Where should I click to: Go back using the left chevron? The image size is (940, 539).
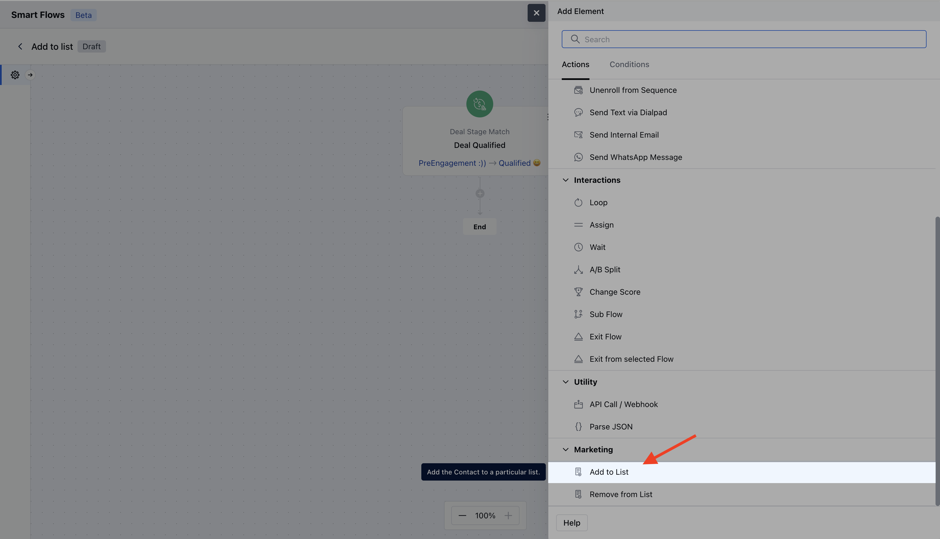[x=20, y=47]
